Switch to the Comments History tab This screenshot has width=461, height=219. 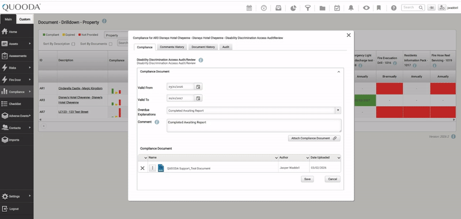pos(172,47)
